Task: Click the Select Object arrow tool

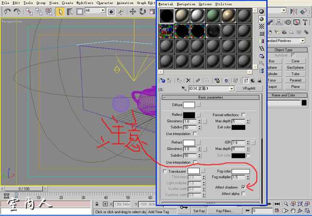Action: (x=61, y=11)
